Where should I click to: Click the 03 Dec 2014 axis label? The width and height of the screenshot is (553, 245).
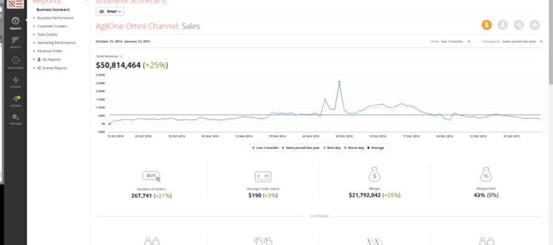coord(344,136)
